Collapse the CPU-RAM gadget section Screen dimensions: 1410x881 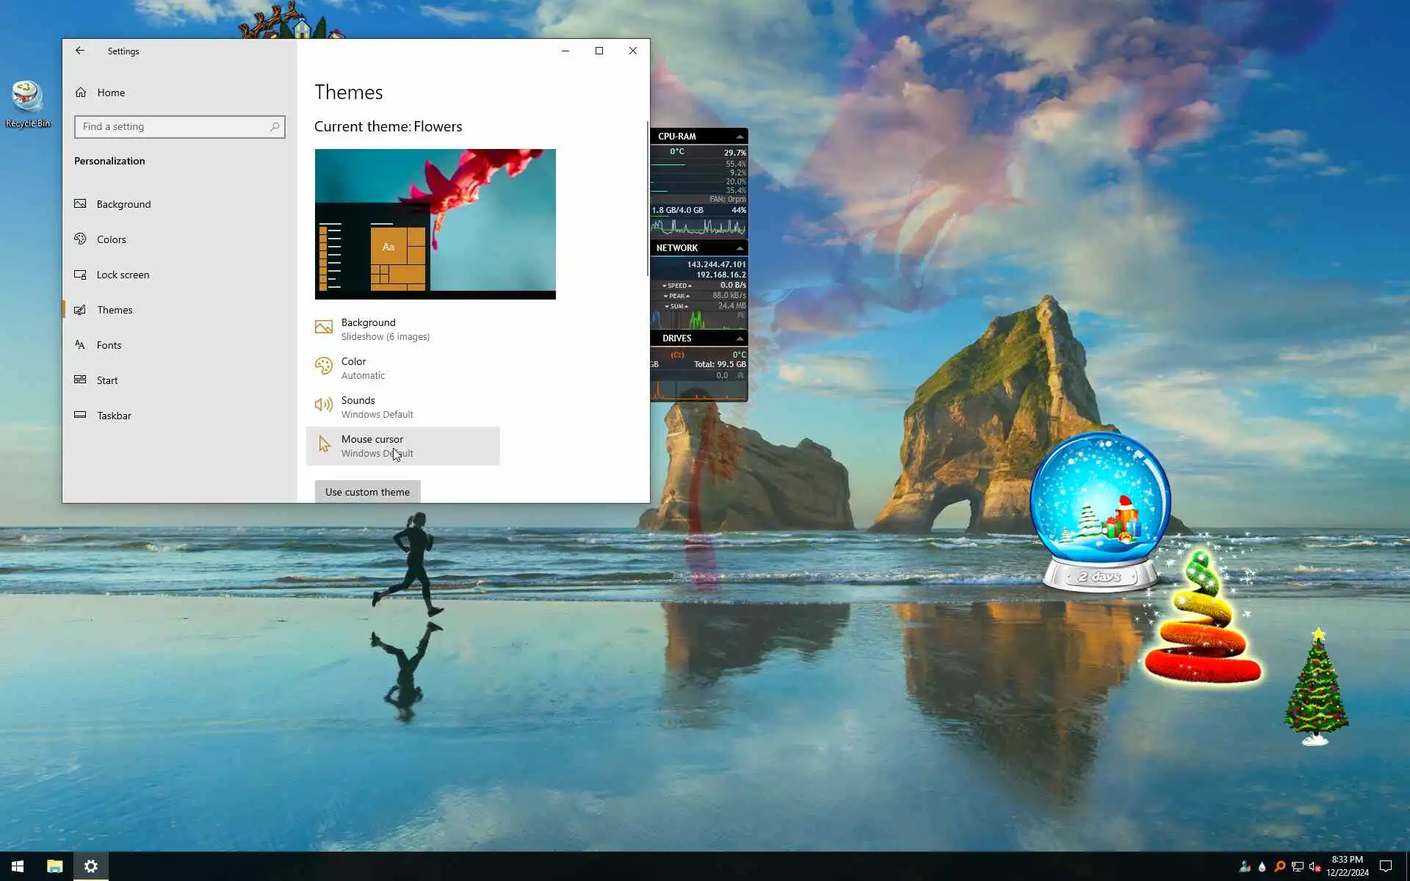pos(740,137)
